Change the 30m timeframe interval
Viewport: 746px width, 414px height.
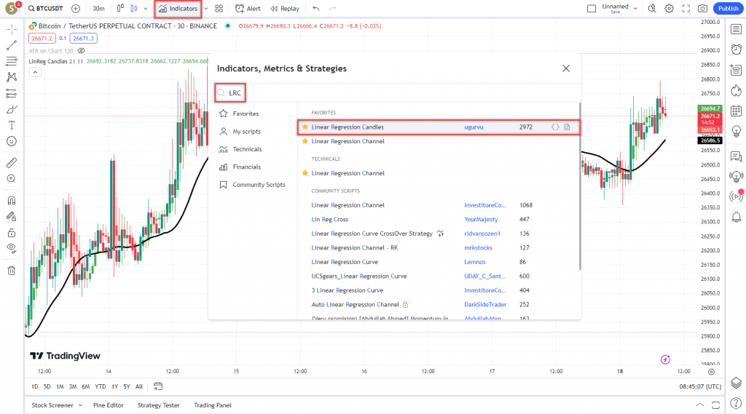point(98,9)
